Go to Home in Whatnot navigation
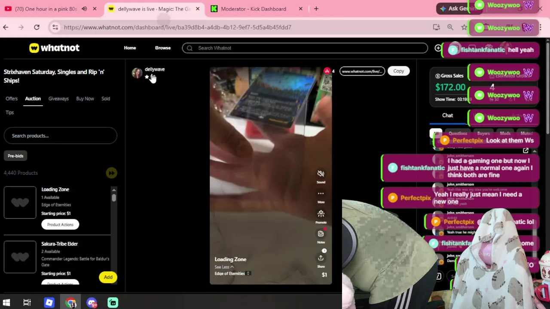 tap(130, 48)
